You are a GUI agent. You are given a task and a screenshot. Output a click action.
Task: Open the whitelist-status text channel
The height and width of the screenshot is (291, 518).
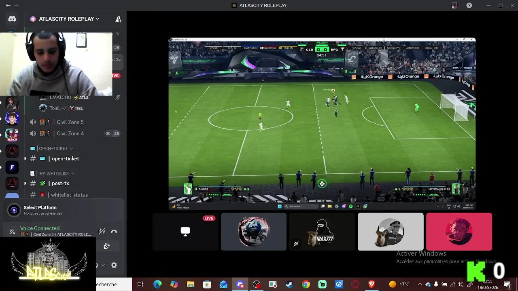point(69,195)
